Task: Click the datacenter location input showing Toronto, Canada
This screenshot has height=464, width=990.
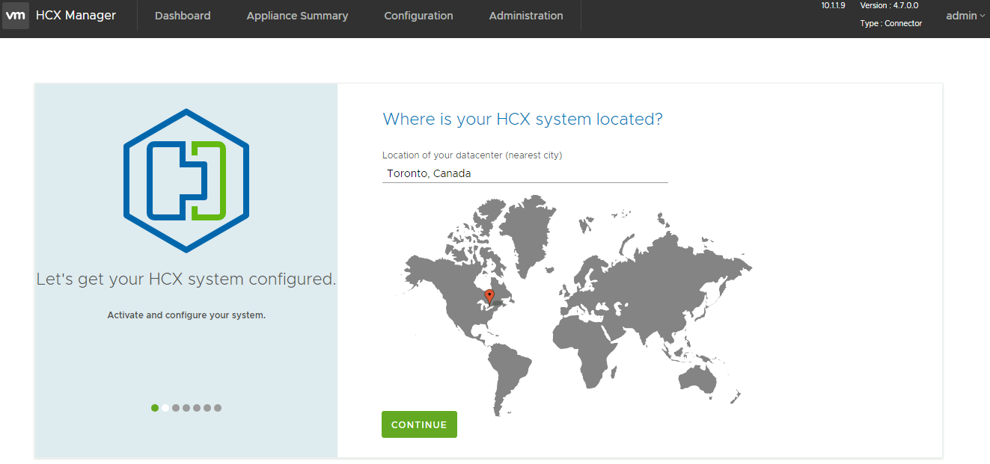Action: coord(524,173)
